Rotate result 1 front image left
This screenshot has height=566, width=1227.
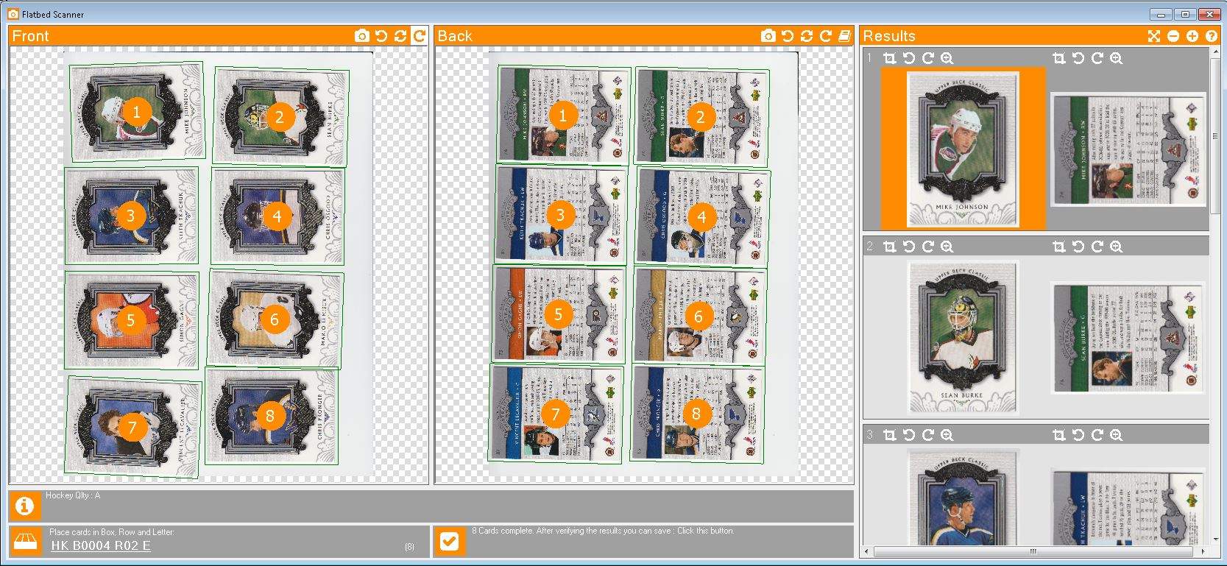pyautogui.click(x=909, y=58)
